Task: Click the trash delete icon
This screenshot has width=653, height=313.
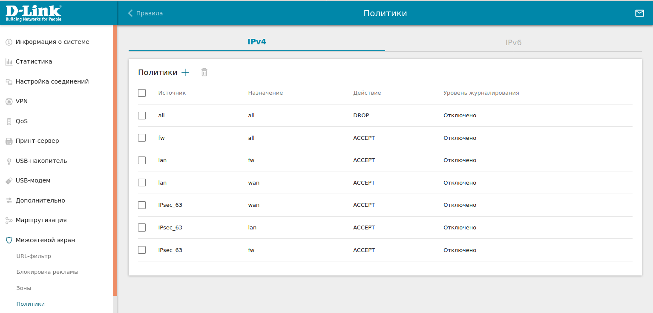Action: point(204,72)
